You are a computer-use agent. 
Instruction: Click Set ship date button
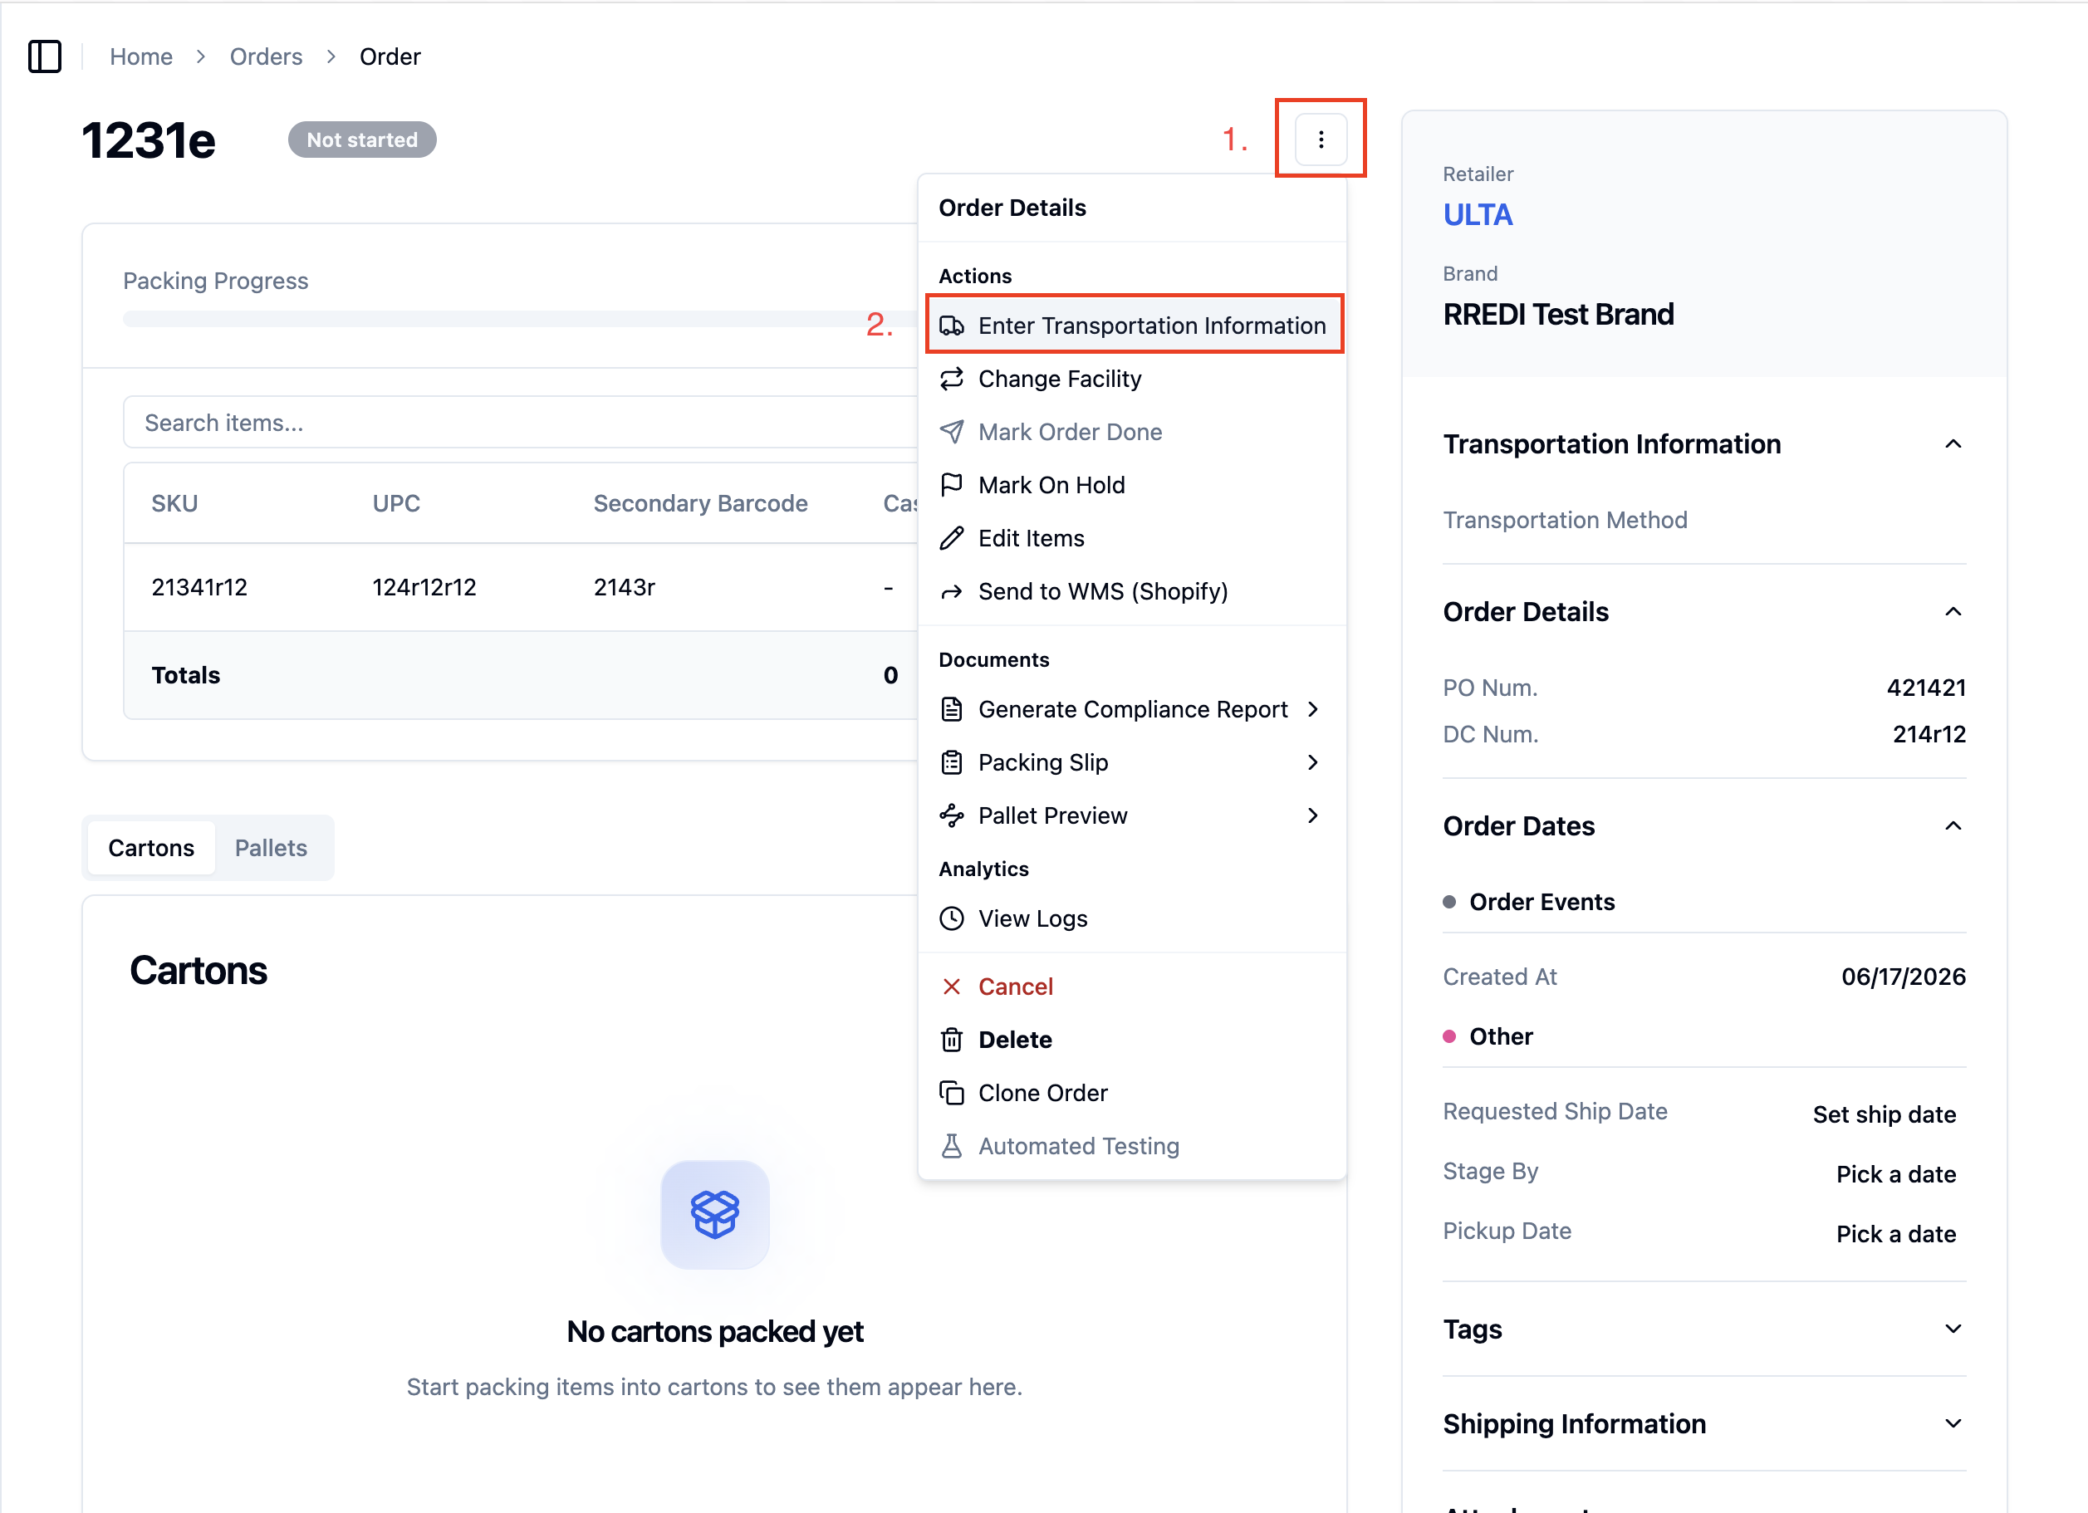tap(1884, 1114)
